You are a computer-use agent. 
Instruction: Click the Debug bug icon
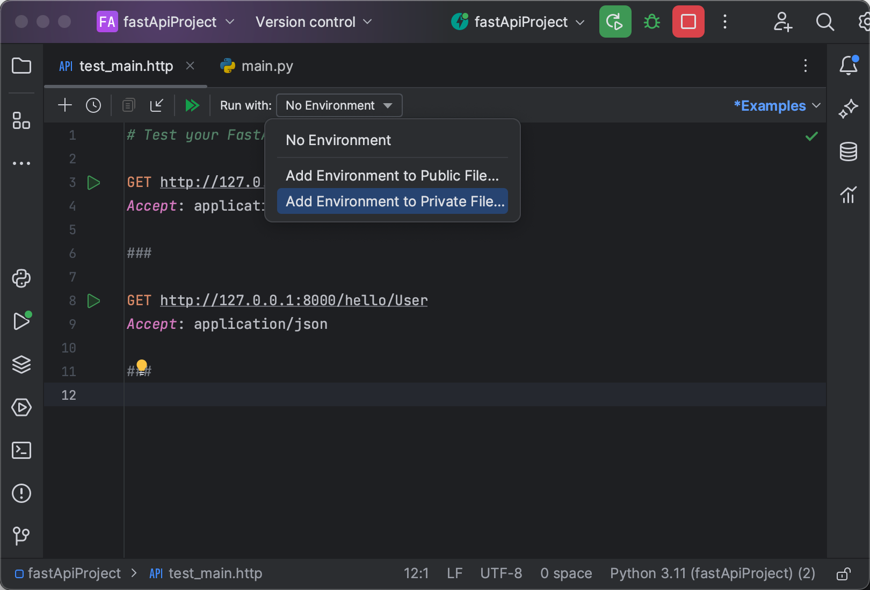(652, 22)
